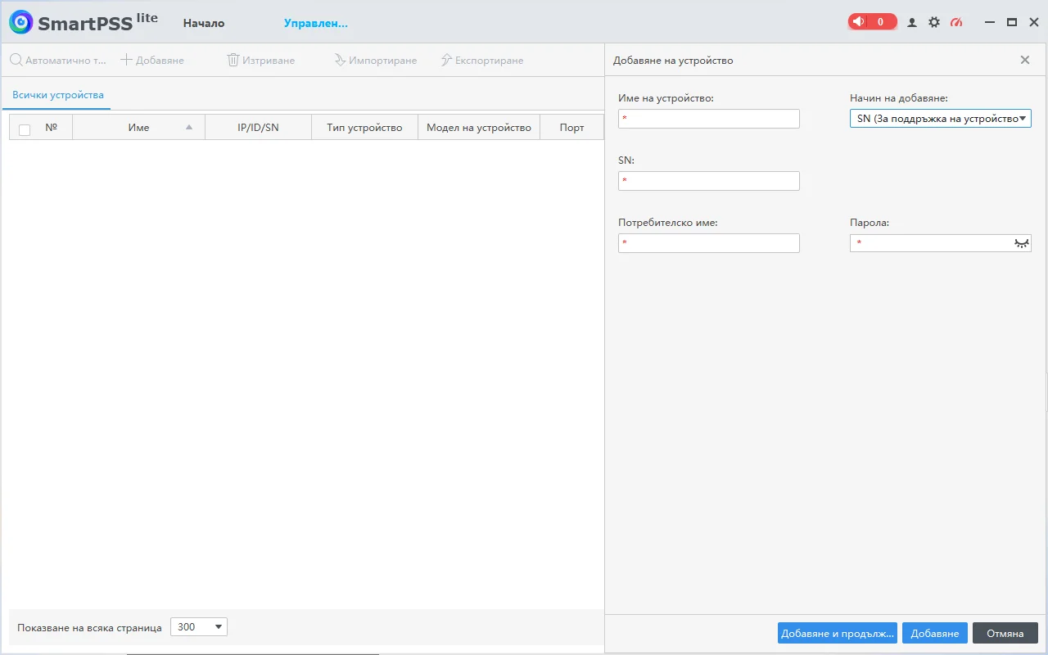
Task: Click the Импортиране toolbar button
Action: point(376,61)
